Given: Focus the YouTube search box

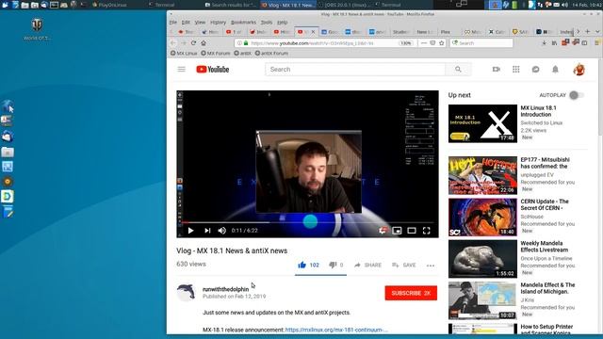Looking at the screenshot, I should pos(354,69).
